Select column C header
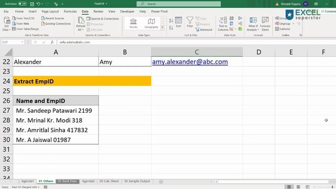The image size is (336, 189). click(197, 52)
